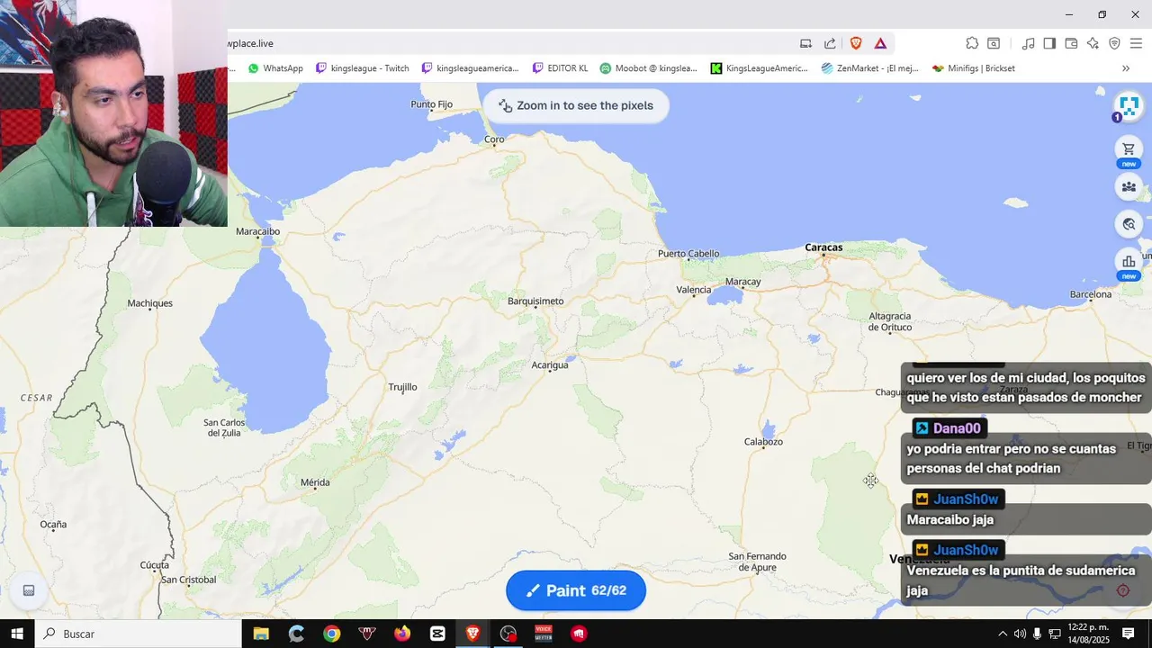1152x648 pixels.
Task: Open the WhatsApp bookmark
Action: click(x=274, y=68)
